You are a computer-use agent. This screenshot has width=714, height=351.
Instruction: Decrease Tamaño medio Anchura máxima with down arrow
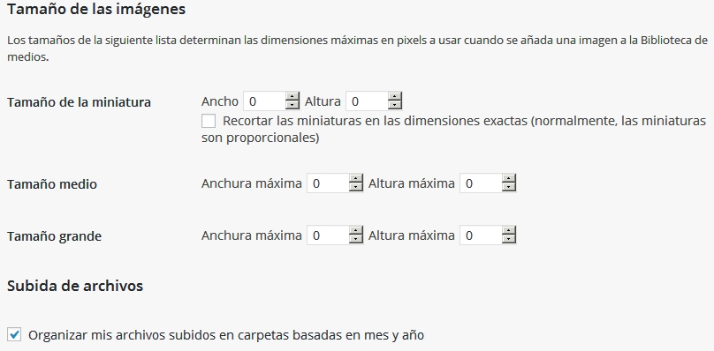[355, 187]
